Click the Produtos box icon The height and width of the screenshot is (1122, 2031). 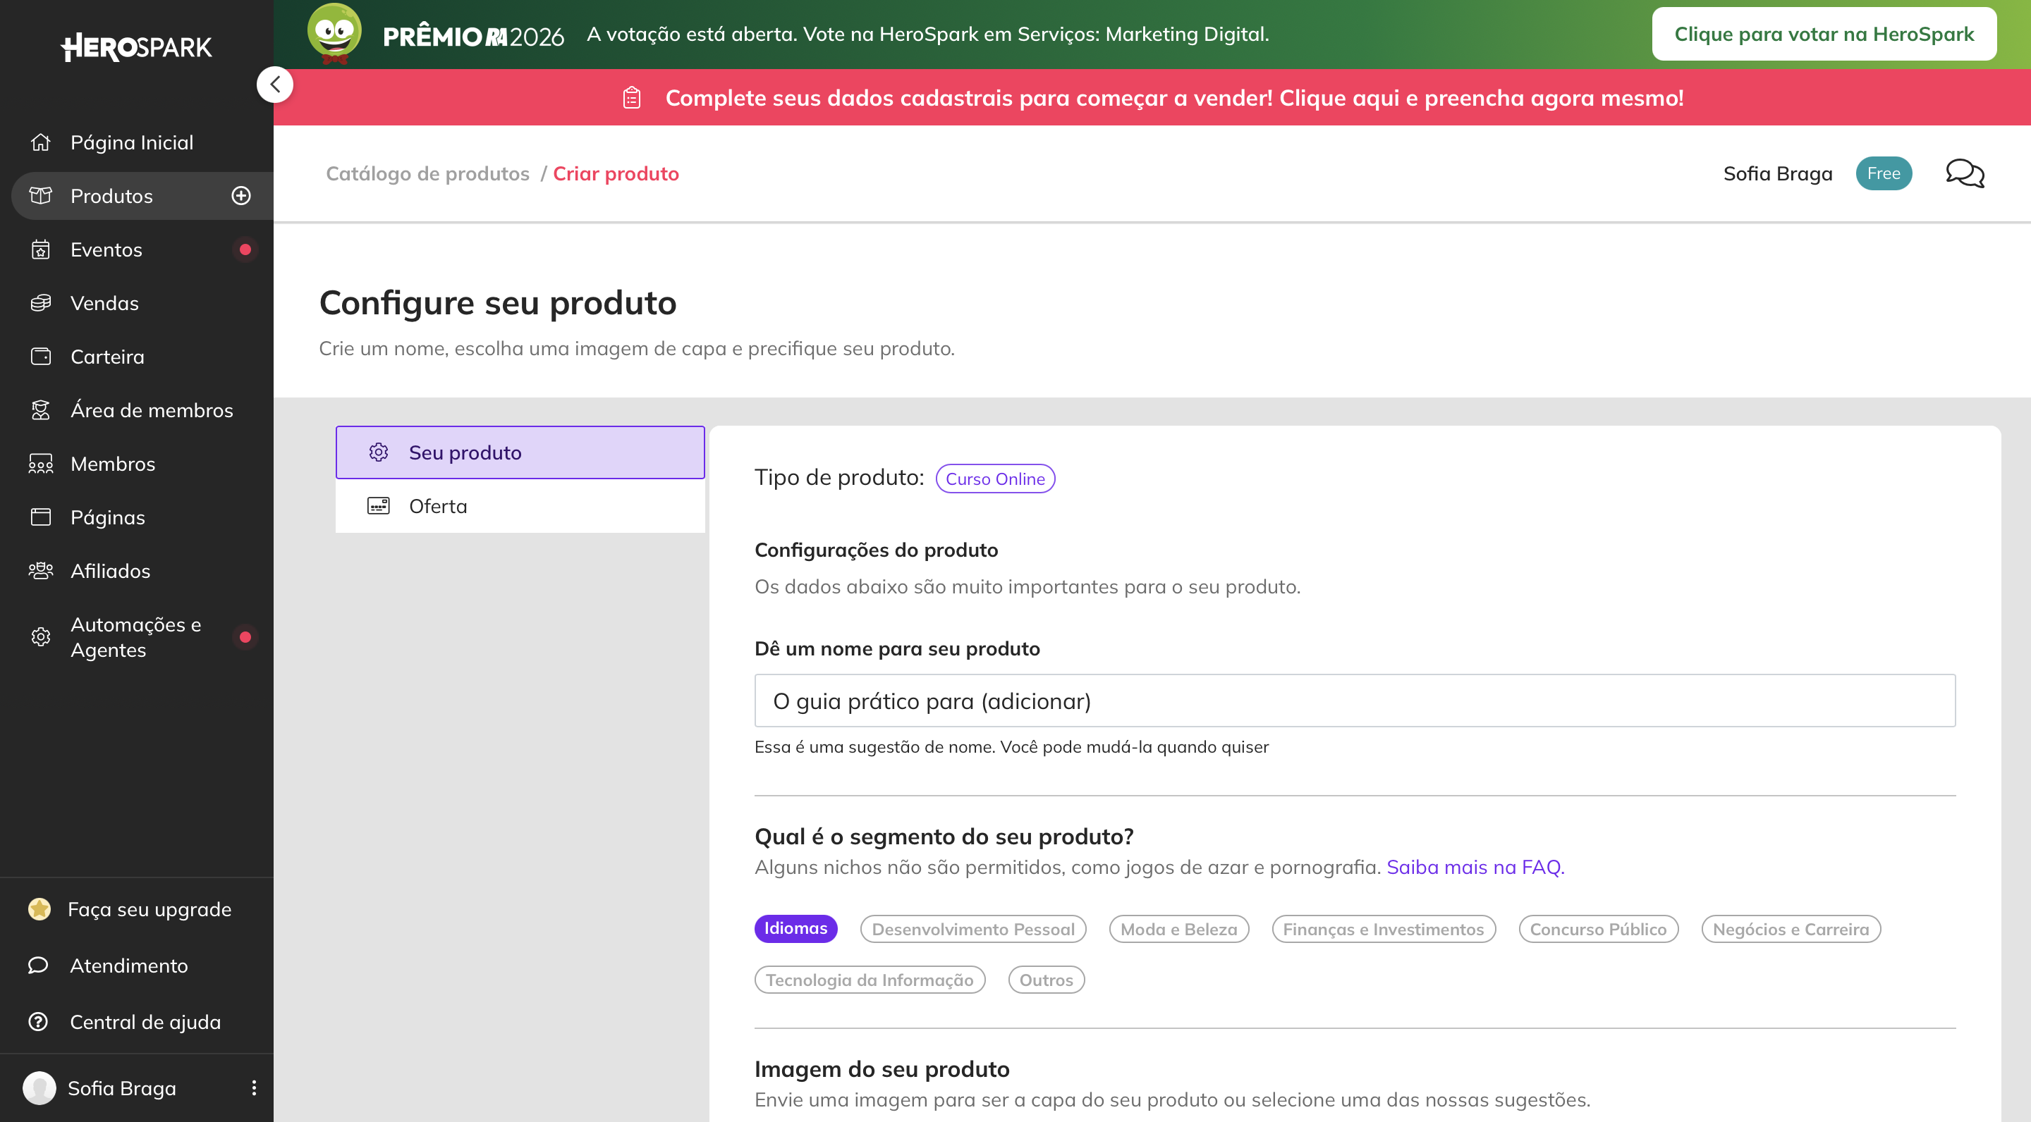pyautogui.click(x=41, y=196)
